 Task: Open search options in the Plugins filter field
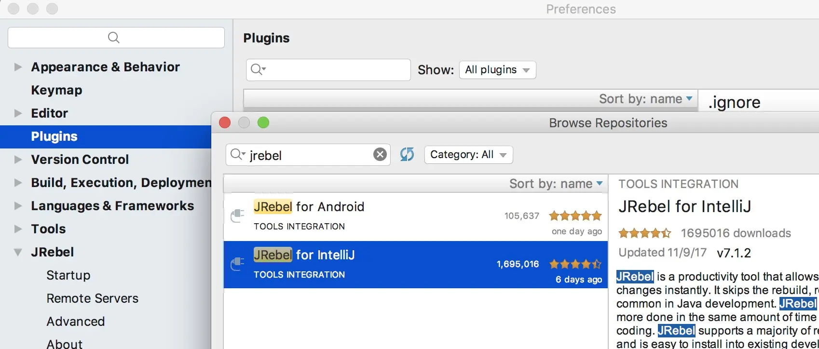pos(259,70)
